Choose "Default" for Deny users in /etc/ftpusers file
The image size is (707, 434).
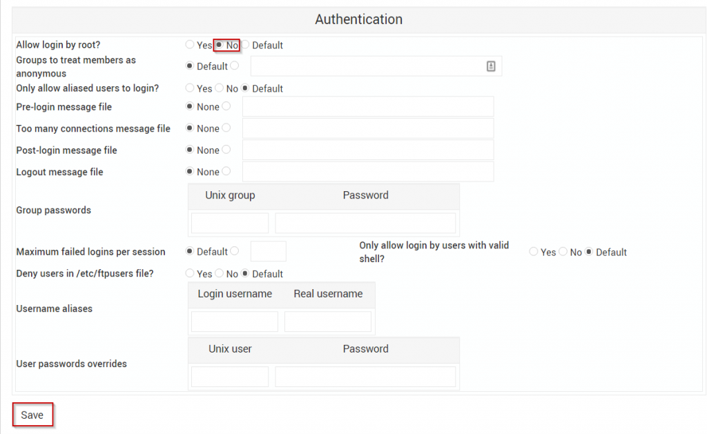click(x=245, y=273)
